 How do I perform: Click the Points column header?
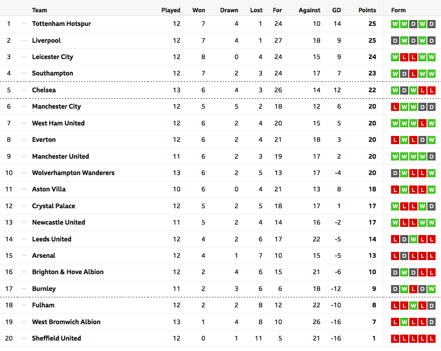(367, 10)
